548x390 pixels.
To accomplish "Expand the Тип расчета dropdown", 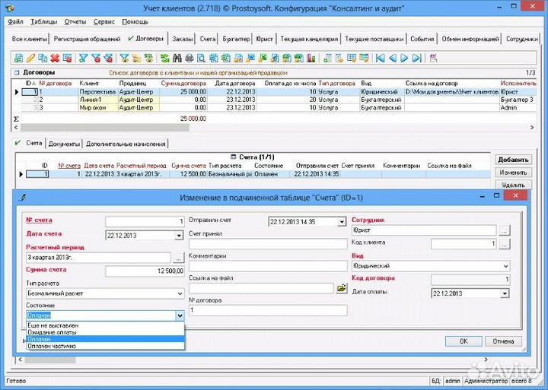I will pos(180,293).
